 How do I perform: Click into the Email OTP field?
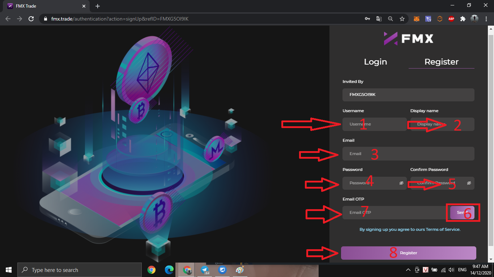(395, 212)
